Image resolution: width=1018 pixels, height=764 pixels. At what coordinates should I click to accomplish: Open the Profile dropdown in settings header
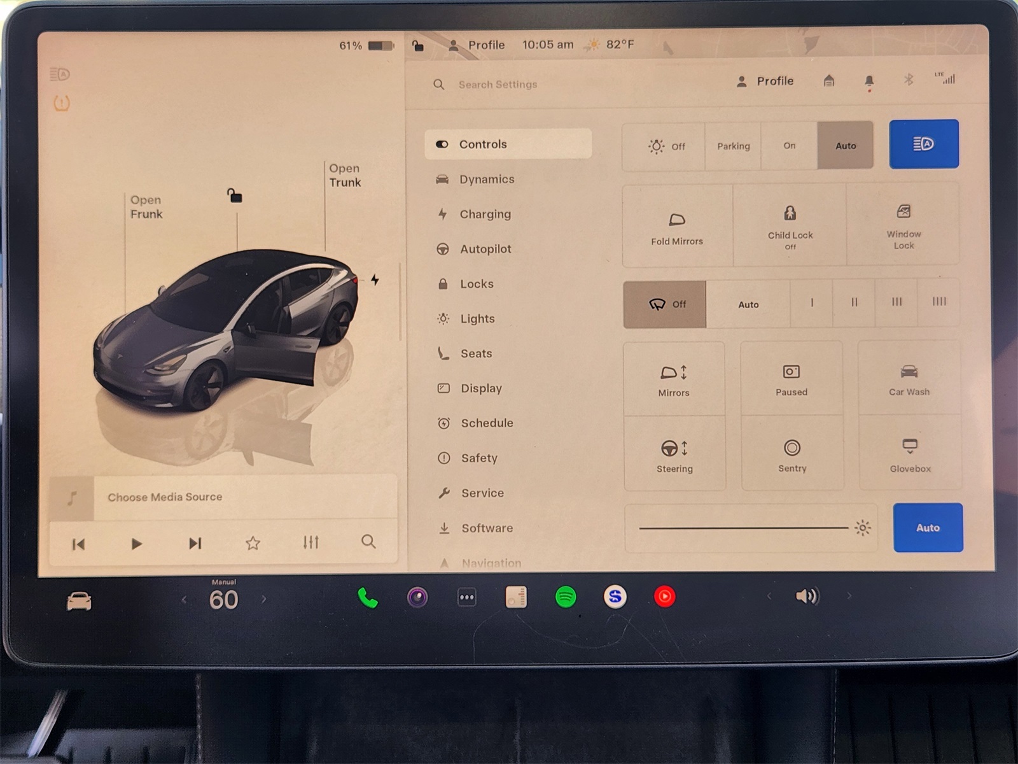(x=765, y=81)
